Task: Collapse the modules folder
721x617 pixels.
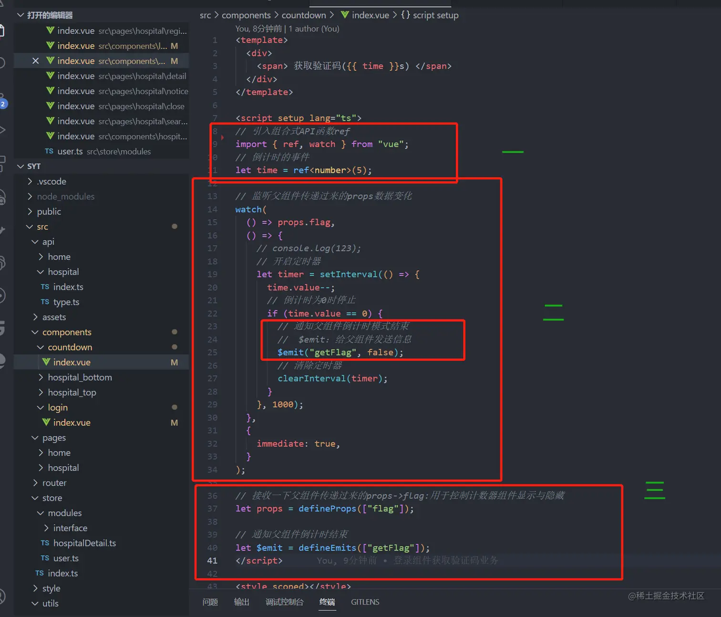Action: click(x=41, y=513)
